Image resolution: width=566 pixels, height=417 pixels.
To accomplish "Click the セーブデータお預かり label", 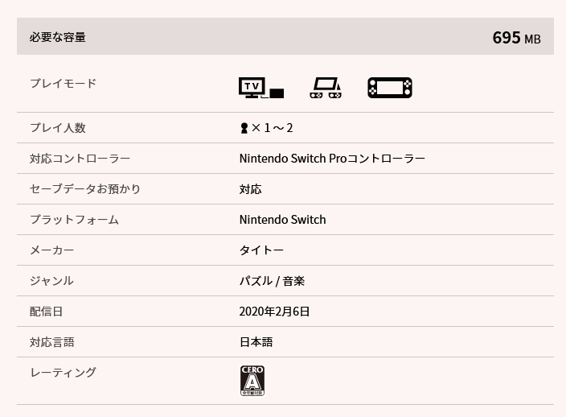I will tap(85, 189).
